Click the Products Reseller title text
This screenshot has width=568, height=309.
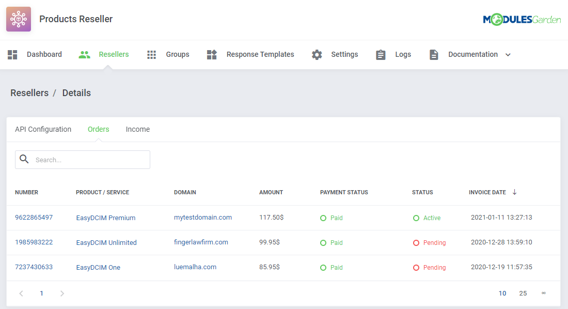[76, 19]
